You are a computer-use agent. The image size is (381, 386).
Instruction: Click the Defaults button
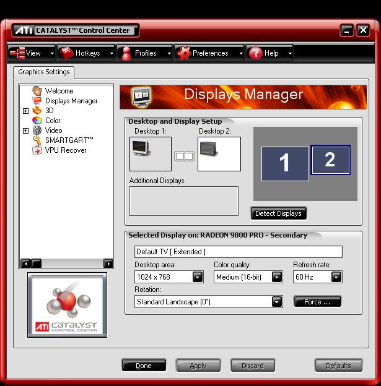(339, 366)
